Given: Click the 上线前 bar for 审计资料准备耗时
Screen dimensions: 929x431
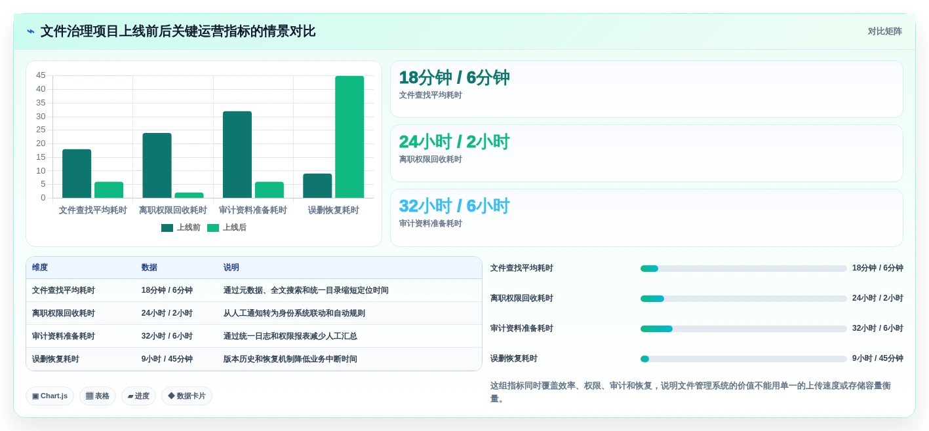Looking at the screenshot, I should pyautogui.click(x=237, y=155).
